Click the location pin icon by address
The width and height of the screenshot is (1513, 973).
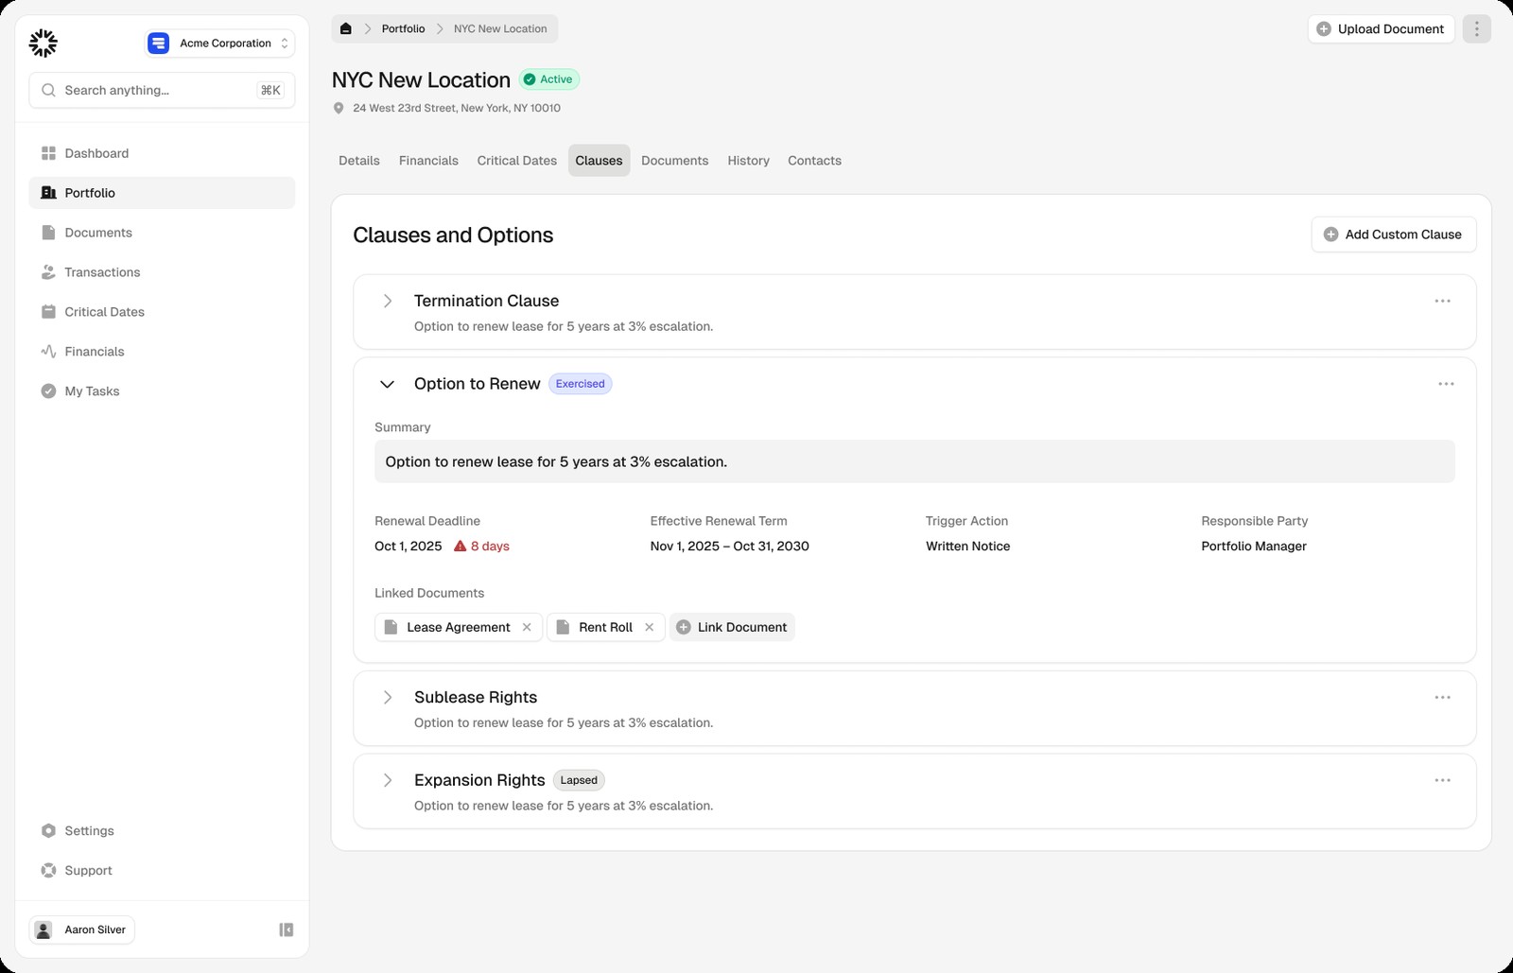(x=339, y=109)
